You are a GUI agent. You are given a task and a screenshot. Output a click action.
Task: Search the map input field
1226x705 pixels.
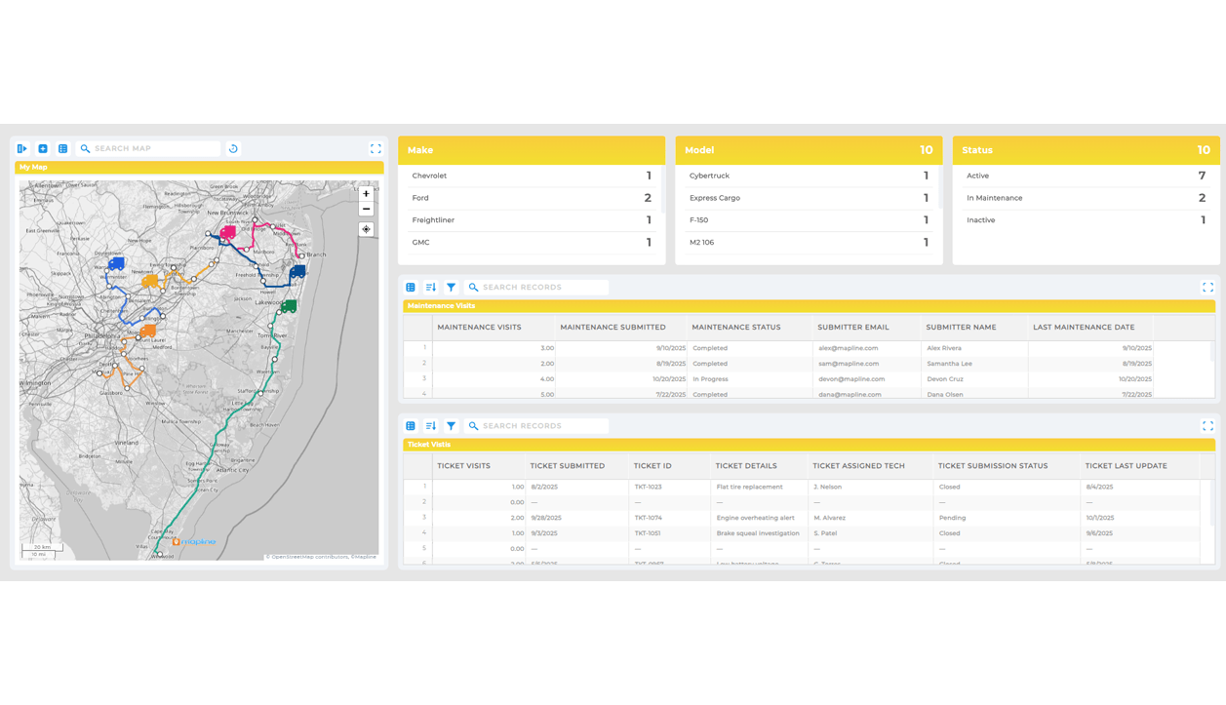154,149
